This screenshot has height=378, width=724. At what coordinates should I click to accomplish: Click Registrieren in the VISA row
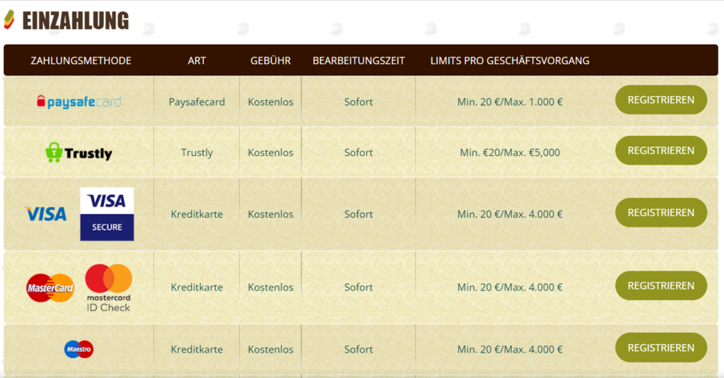661,212
